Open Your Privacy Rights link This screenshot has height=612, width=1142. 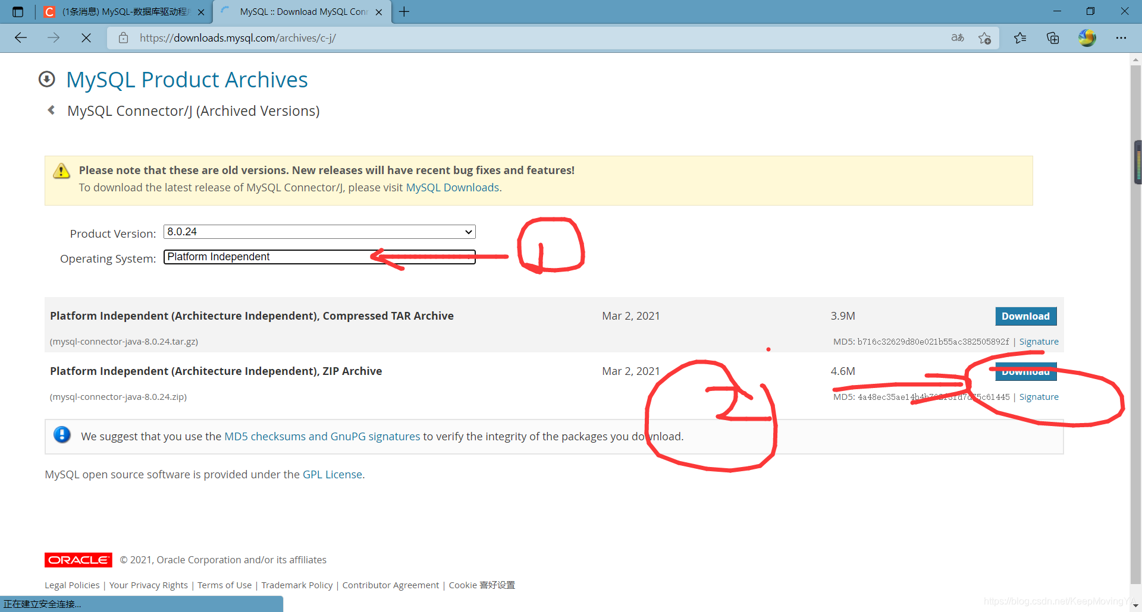click(x=149, y=585)
